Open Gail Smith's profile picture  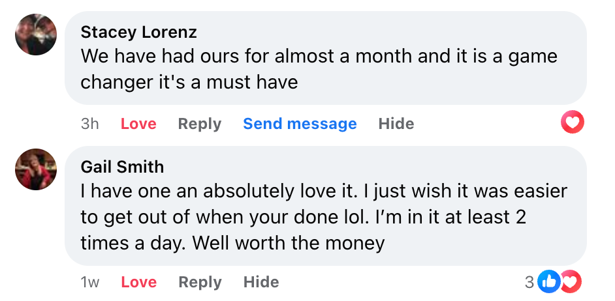point(36,169)
